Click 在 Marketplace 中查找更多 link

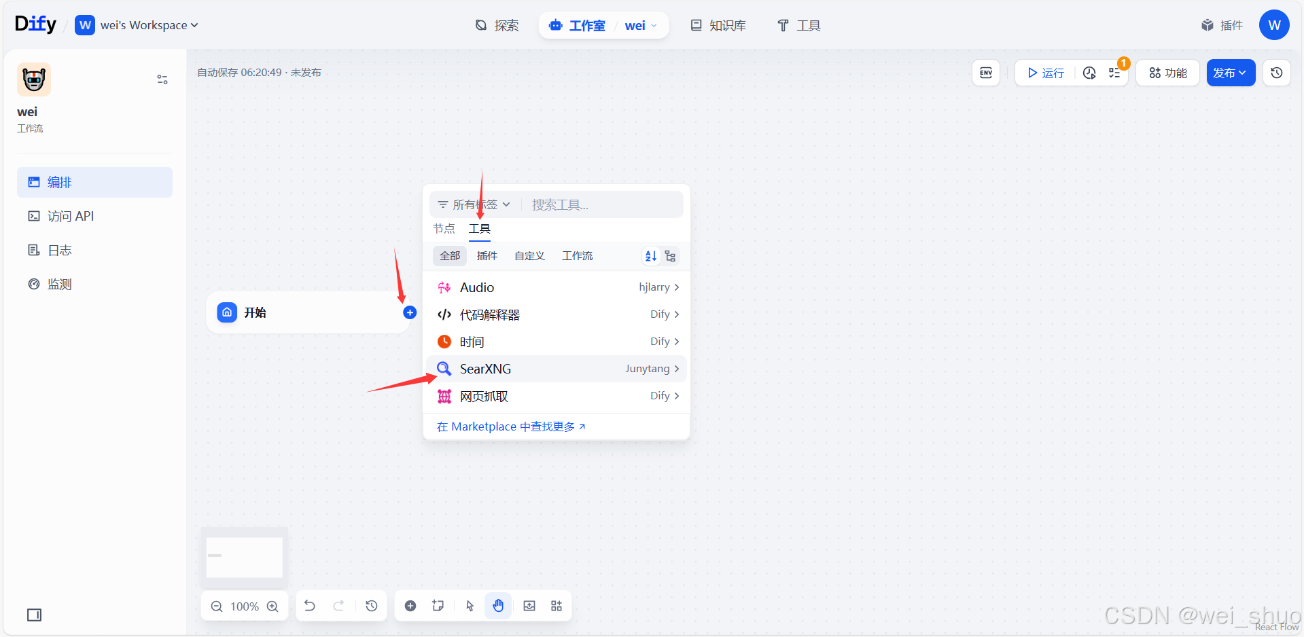tap(511, 426)
